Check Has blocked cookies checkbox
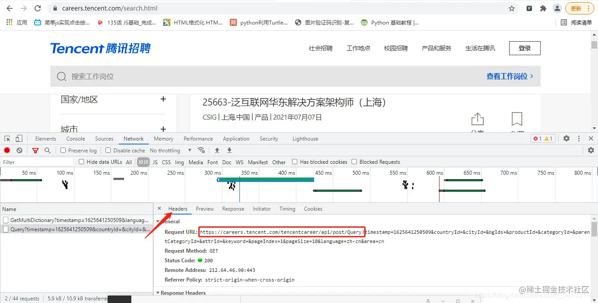The width and height of the screenshot is (598, 303). point(295,162)
